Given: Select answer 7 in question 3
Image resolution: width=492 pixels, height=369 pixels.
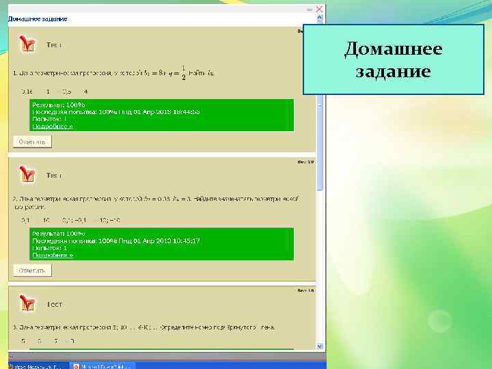Looking at the screenshot, I should [x=56, y=341].
